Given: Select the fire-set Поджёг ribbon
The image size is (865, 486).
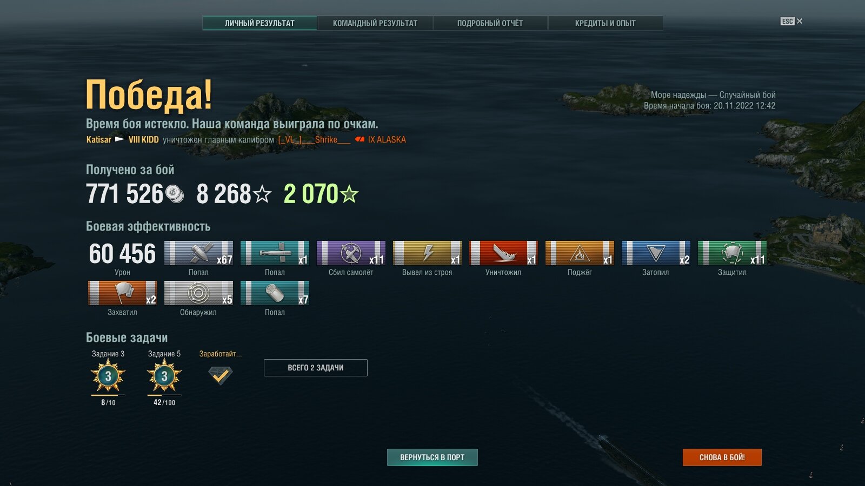Looking at the screenshot, I should pos(580,253).
